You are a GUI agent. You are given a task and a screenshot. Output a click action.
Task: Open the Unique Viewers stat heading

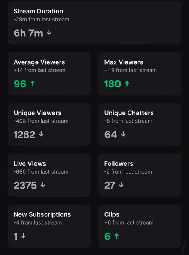[x=37, y=113]
